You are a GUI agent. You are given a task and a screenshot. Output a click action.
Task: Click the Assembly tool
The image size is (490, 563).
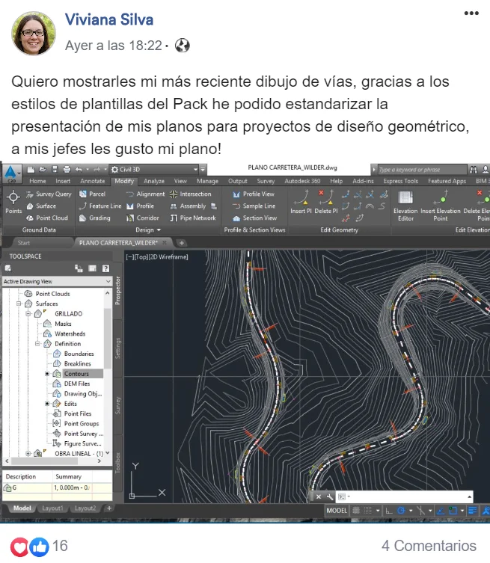(188, 206)
